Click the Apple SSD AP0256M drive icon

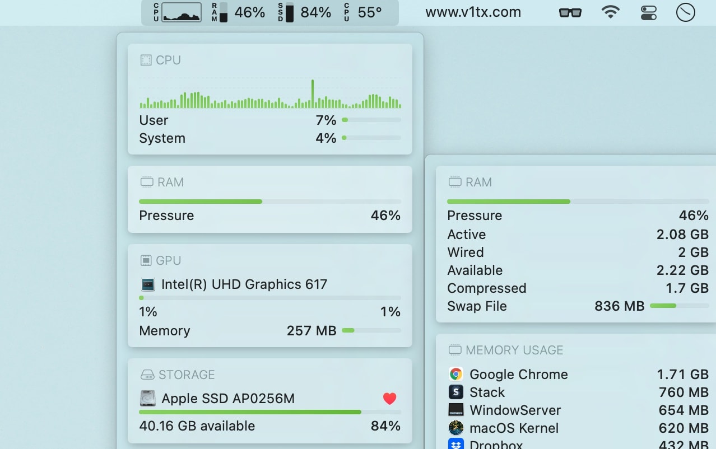(x=147, y=399)
